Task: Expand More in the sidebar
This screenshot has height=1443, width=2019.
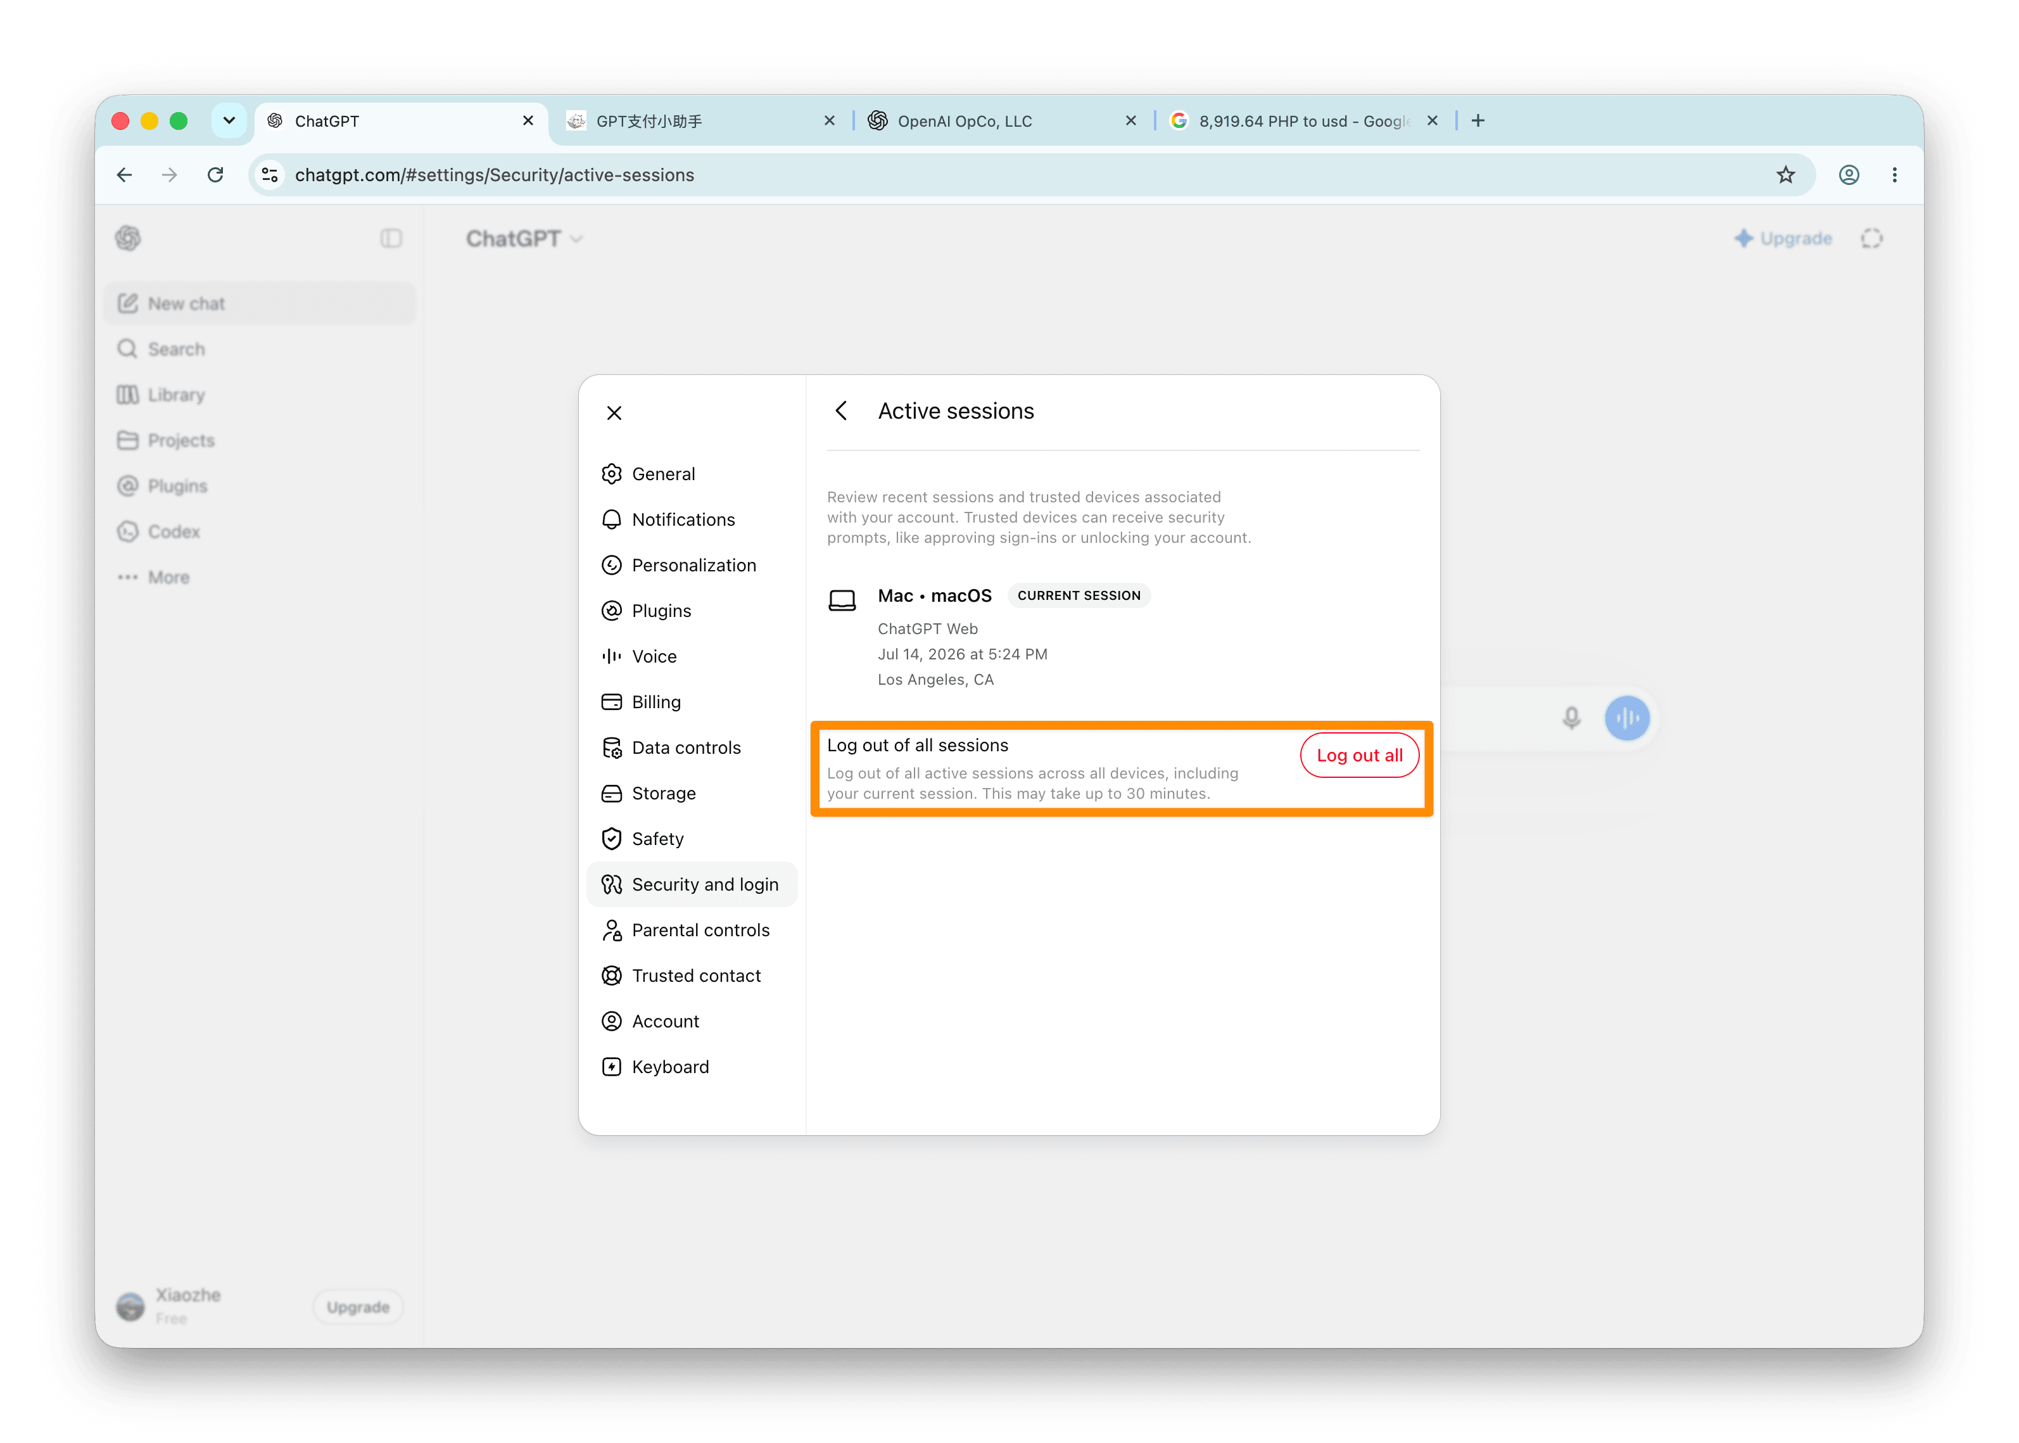Action: pos(260,576)
